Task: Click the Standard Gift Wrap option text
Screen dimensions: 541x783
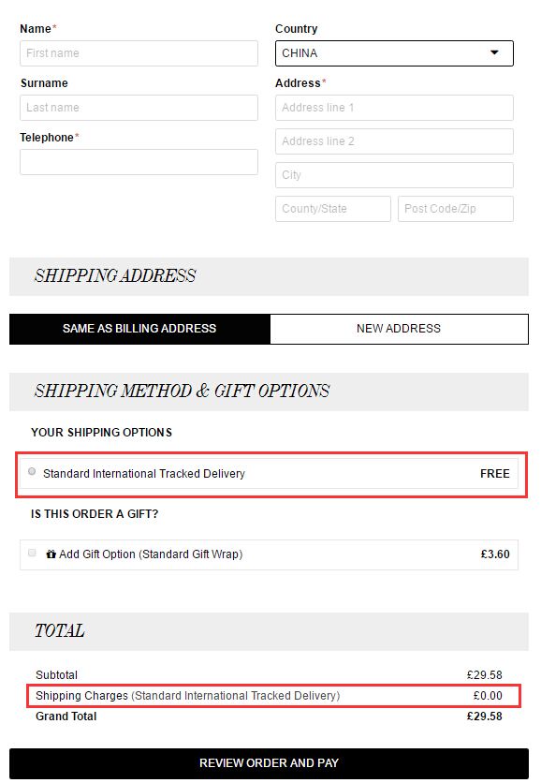Action: [x=190, y=554]
